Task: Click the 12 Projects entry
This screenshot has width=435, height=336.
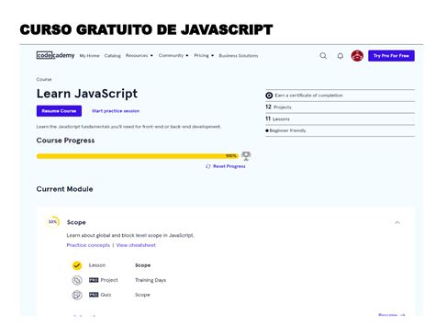Action: (x=278, y=106)
